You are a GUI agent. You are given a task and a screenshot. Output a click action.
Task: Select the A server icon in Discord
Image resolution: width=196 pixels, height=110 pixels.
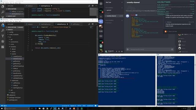101,16
